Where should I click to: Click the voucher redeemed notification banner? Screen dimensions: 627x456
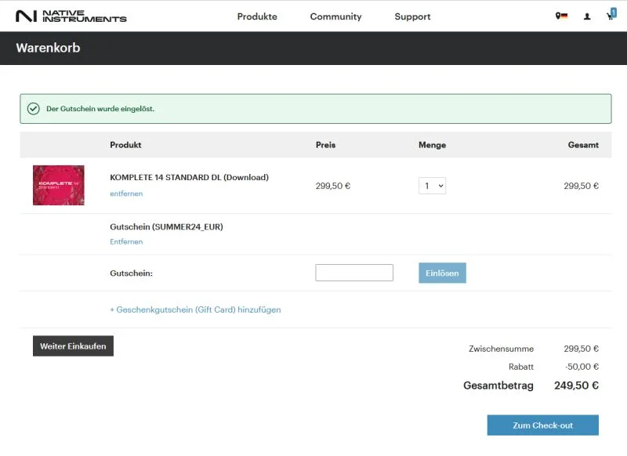point(316,109)
